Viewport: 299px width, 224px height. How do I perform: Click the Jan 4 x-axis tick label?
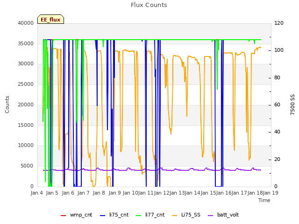[x=37, y=193]
